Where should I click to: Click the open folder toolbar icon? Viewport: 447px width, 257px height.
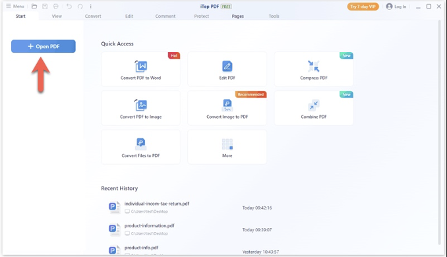point(34,7)
